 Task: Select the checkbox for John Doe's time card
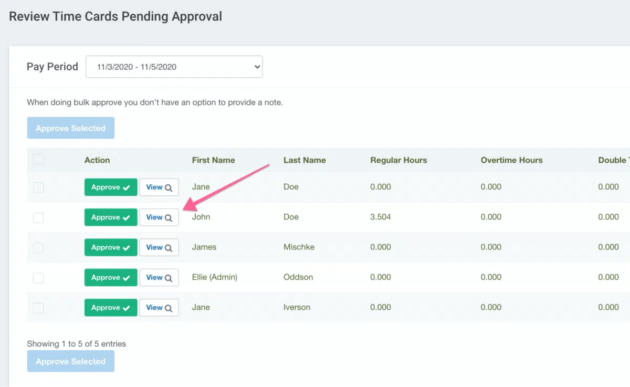pyautogui.click(x=38, y=217)
